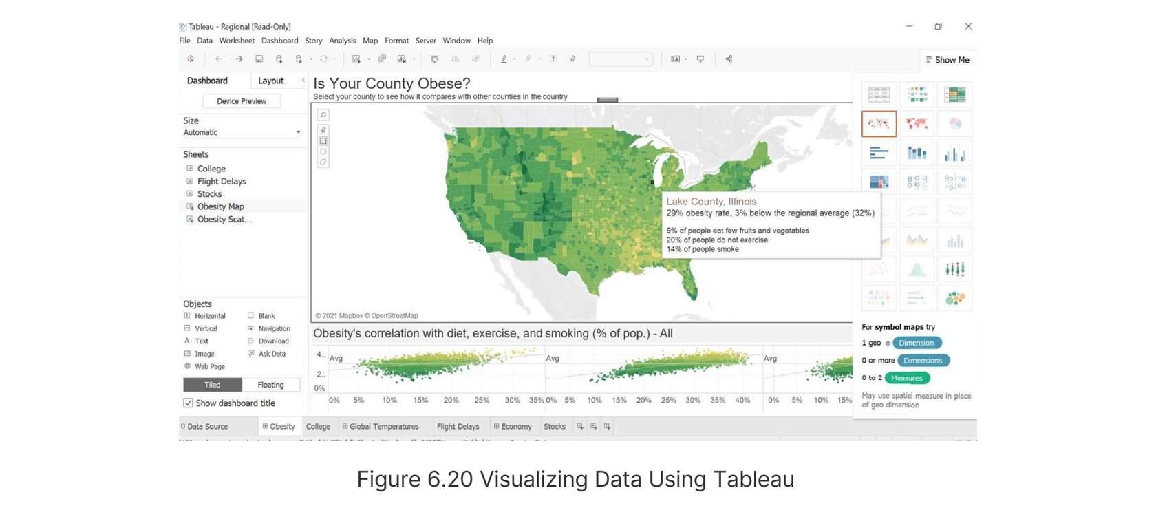1156x519 pixels.
Task: Click the Show Me button
Action: pyautogui.click(x=948, y=60)
